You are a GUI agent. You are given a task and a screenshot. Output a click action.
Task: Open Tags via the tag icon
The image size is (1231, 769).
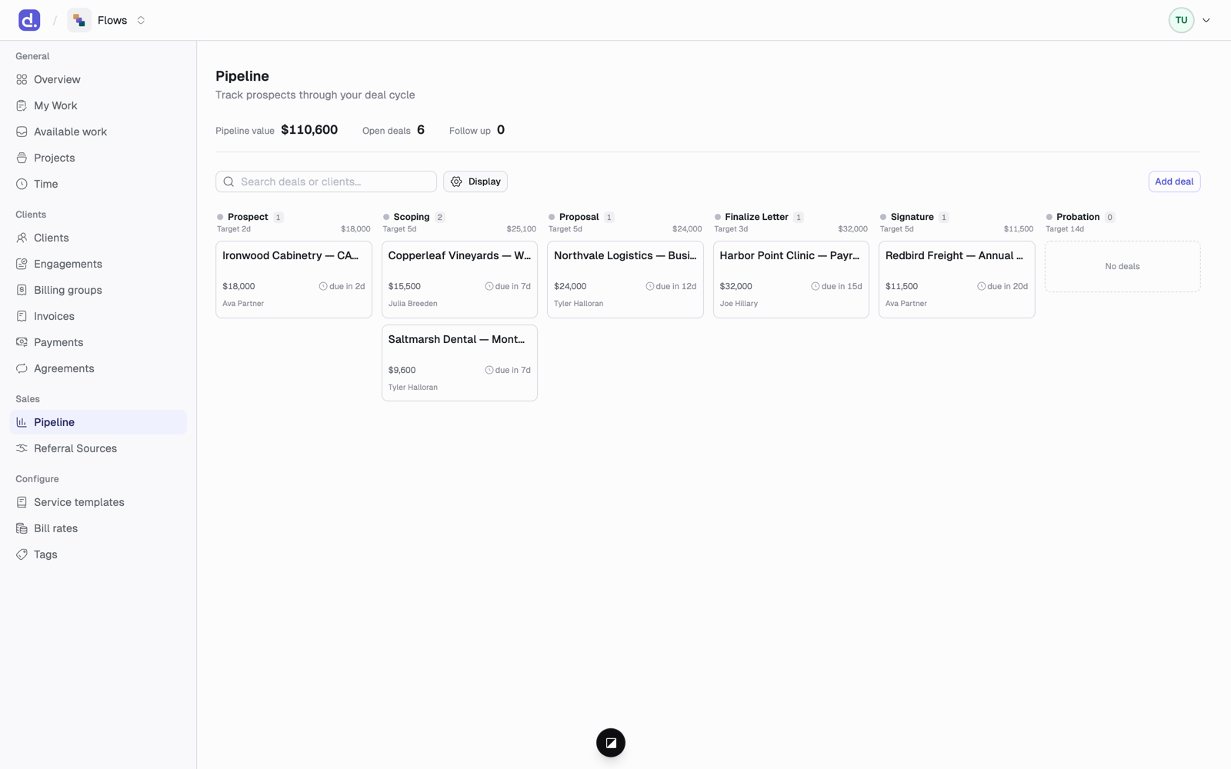pyautogui.click(x=22, y=554)
